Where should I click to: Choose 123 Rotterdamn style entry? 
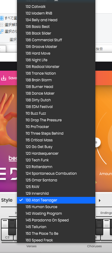click(x=56, y=167)
